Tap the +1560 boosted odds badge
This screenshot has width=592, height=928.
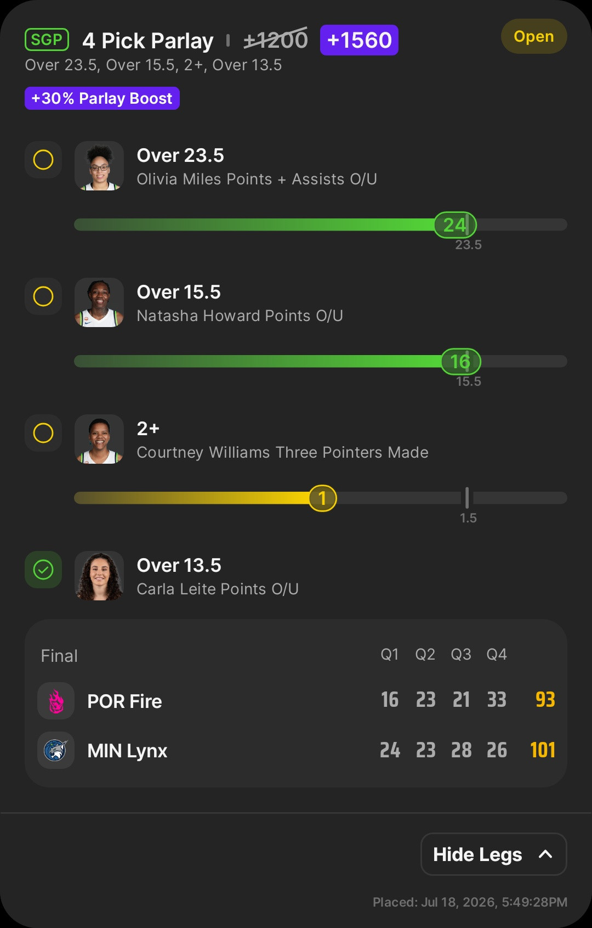359,40
